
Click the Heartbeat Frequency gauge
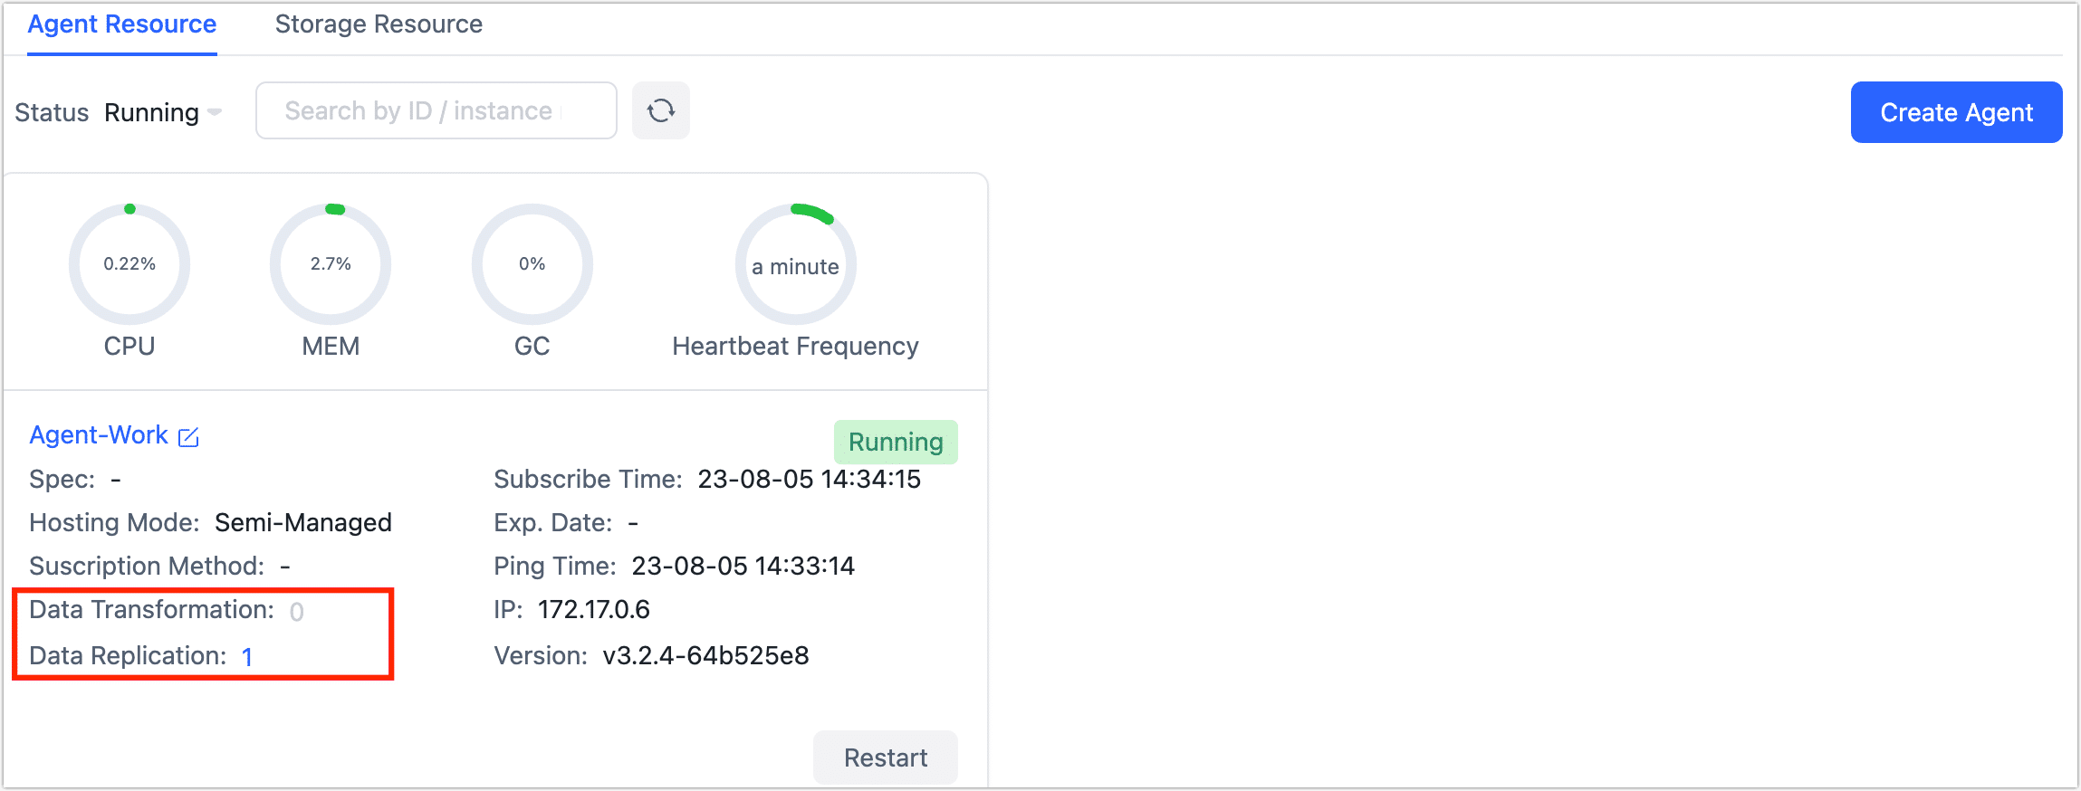[795, 264]
